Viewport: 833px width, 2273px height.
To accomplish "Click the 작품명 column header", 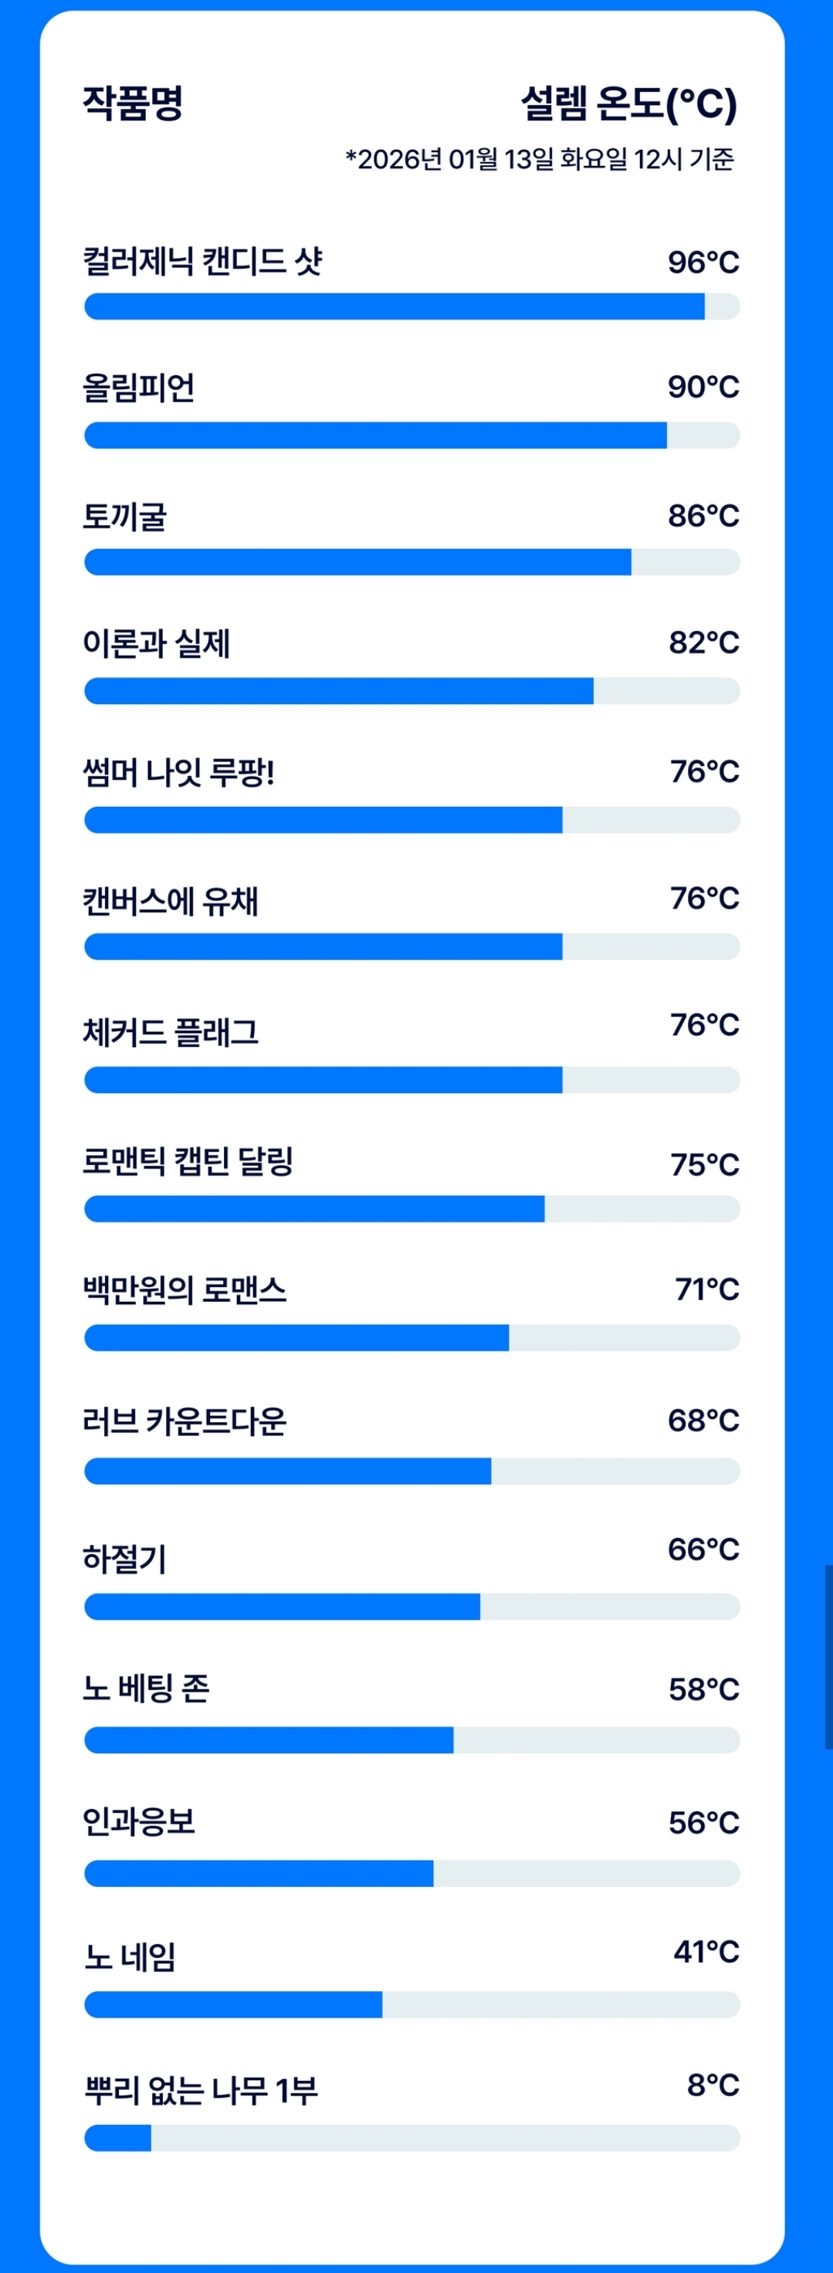I will coord(132,103).
